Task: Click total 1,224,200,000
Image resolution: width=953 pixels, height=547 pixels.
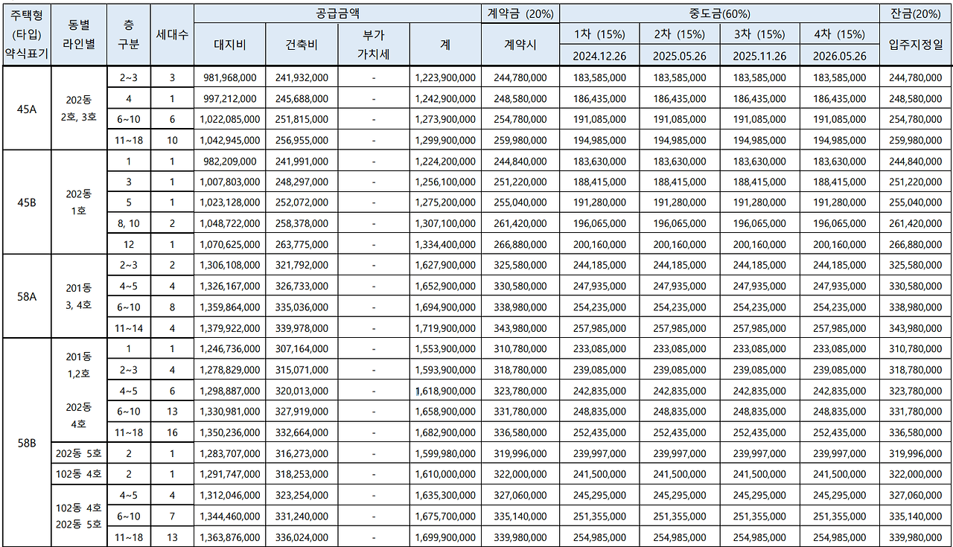Action: (x=444, y=161)
